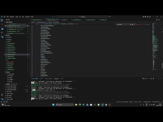Screen dimensions: 163x122
Task: Click the TypeScript JSX language mode in status bar
Action: [147, 102]
